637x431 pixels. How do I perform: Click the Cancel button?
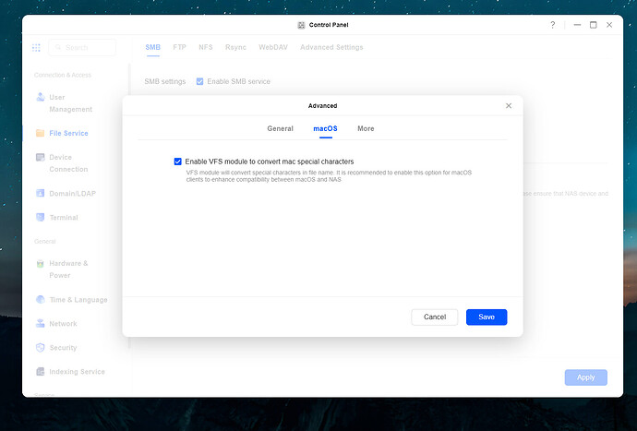pyautogui.click(x=434, y=317)
